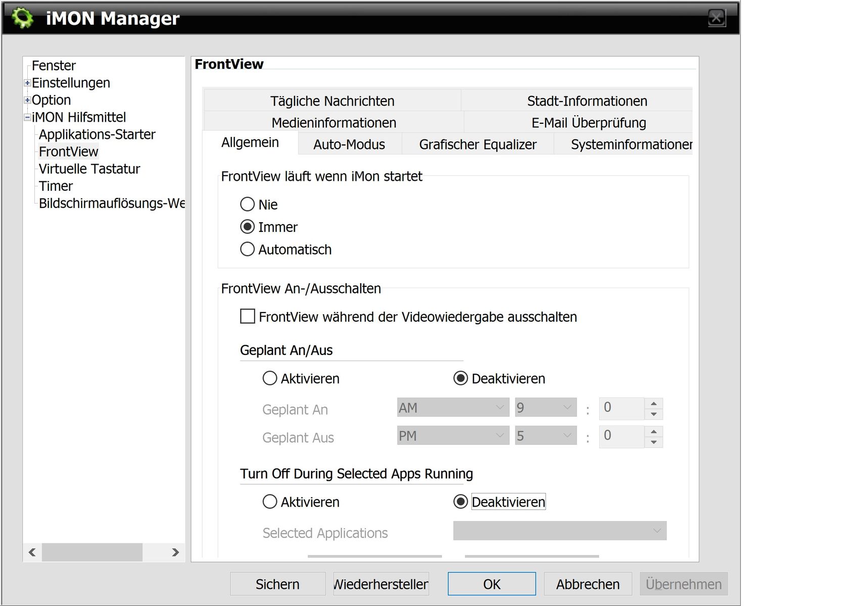Select Einstellungen in the tree
This screenshot has height=606, width=862.
pos(71,83)
